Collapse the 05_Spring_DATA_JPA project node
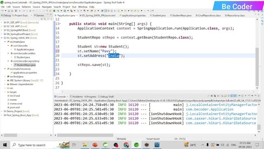264x149 pixels. (2, 38)
